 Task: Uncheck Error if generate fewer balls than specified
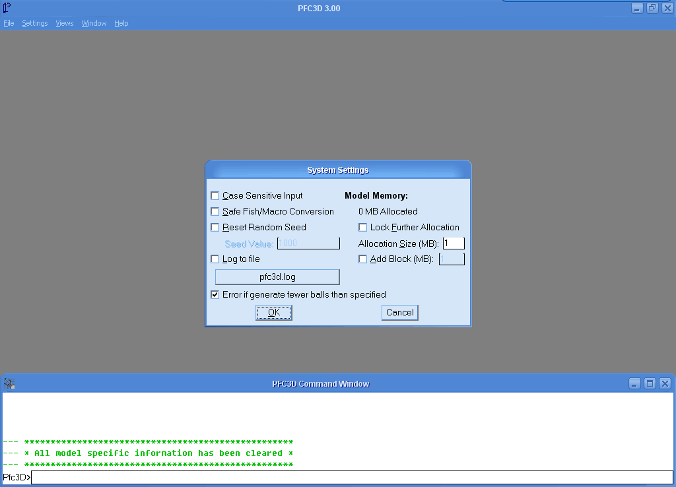(x=215, y=295)
